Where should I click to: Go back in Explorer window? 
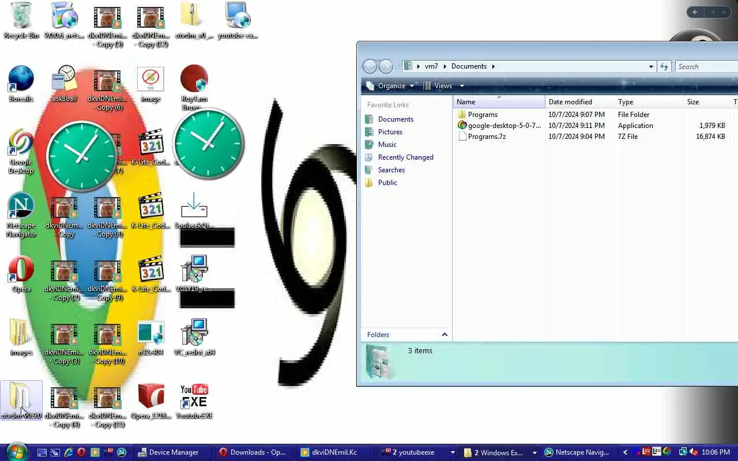point(370,66)
